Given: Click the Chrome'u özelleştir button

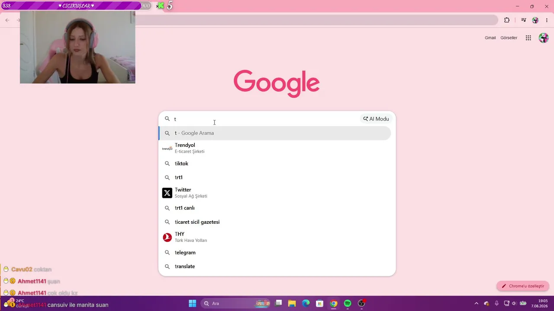Looking at the screenshot, I should [523, 286].
